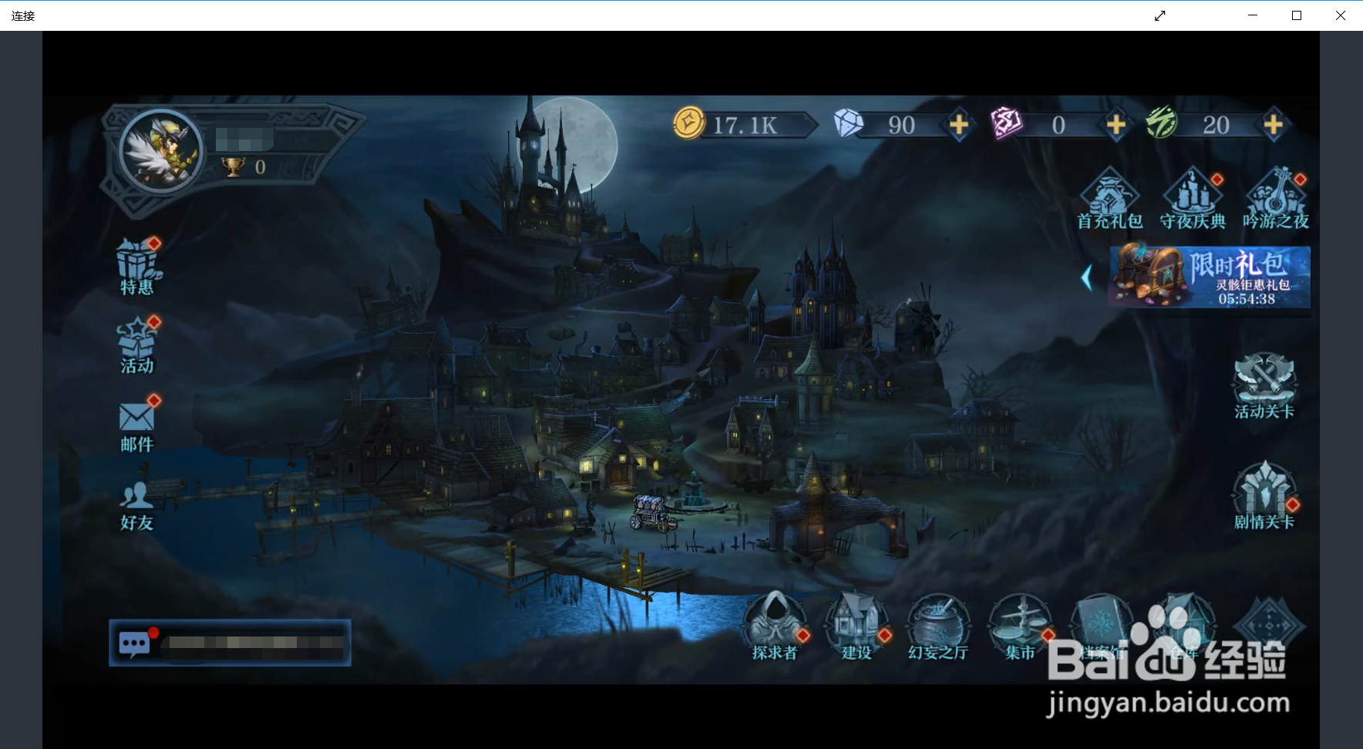The height and width of the screenshot is (749, 1363).
Task: Collapse banner with the left arrow
Action: point(1087,277)
